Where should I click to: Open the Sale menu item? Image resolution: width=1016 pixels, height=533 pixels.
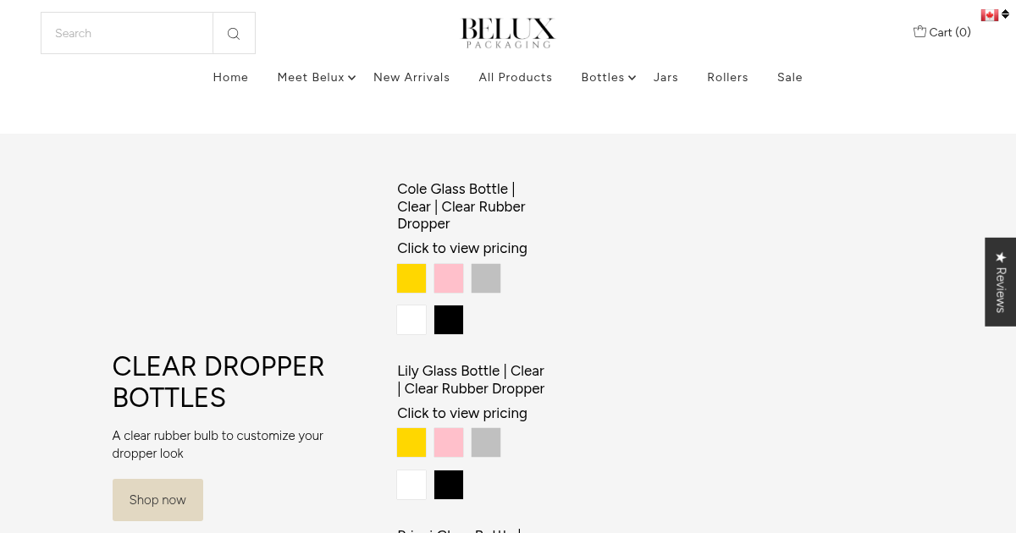click(789, 77)
